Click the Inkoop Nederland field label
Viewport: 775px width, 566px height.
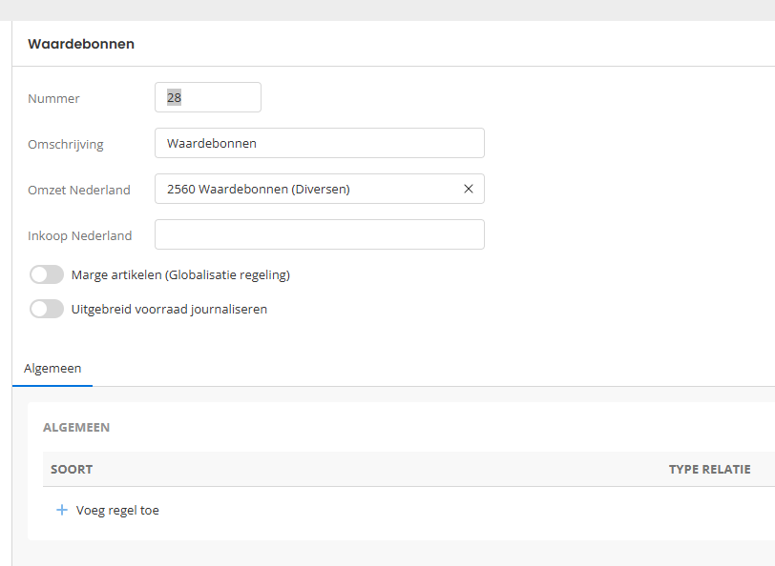(80, 235)
